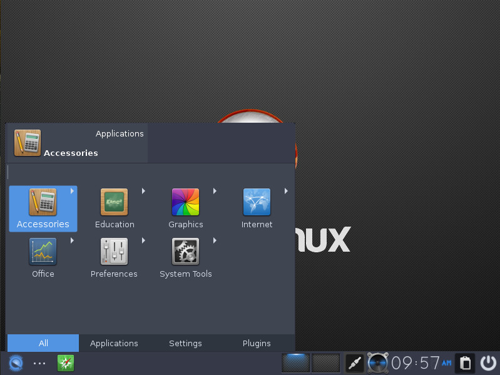The width and height of the screenshot is (500, 375).
Task: Open the System Tools gears icon
Action: 186,251
